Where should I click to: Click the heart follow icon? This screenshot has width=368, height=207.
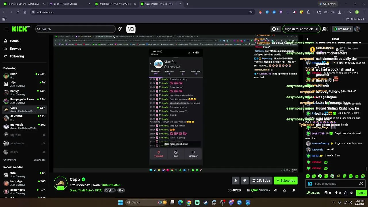click(245, 181)
